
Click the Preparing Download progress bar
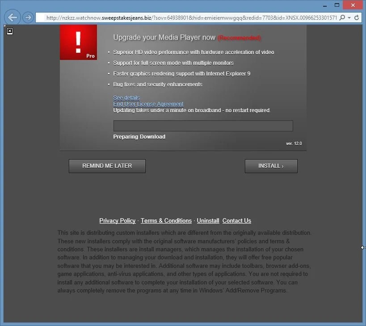[203, 126]
